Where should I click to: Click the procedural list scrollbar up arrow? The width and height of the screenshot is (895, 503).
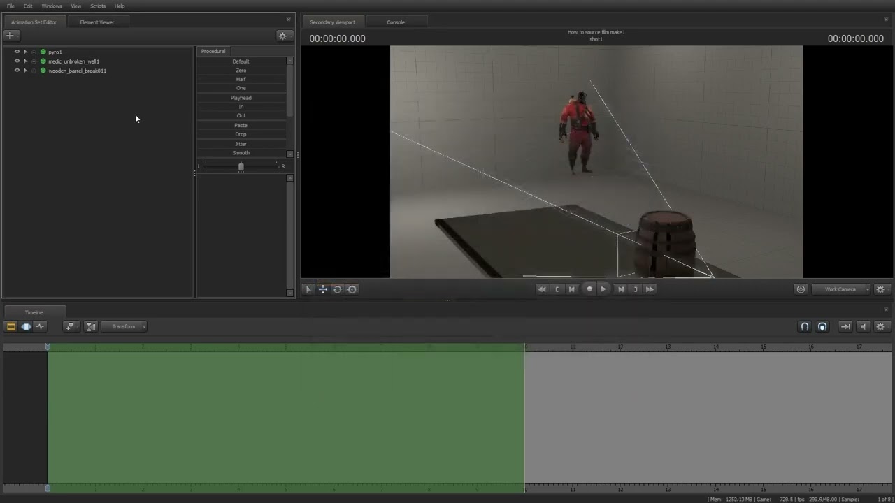(x=290, y=61)
